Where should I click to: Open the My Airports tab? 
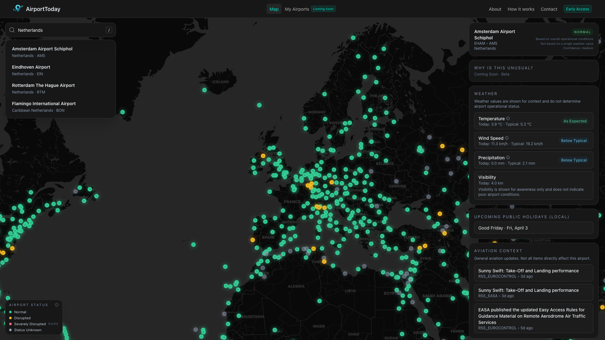pos(297,9)
